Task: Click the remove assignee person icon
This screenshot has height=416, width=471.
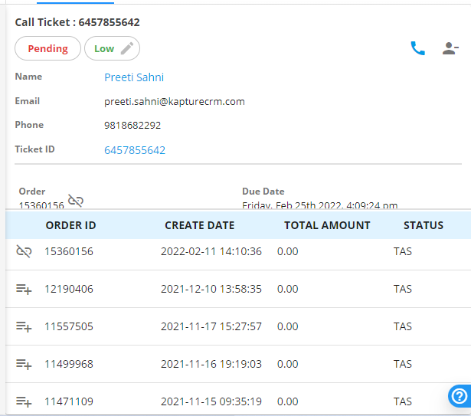Action: [450, 48]
